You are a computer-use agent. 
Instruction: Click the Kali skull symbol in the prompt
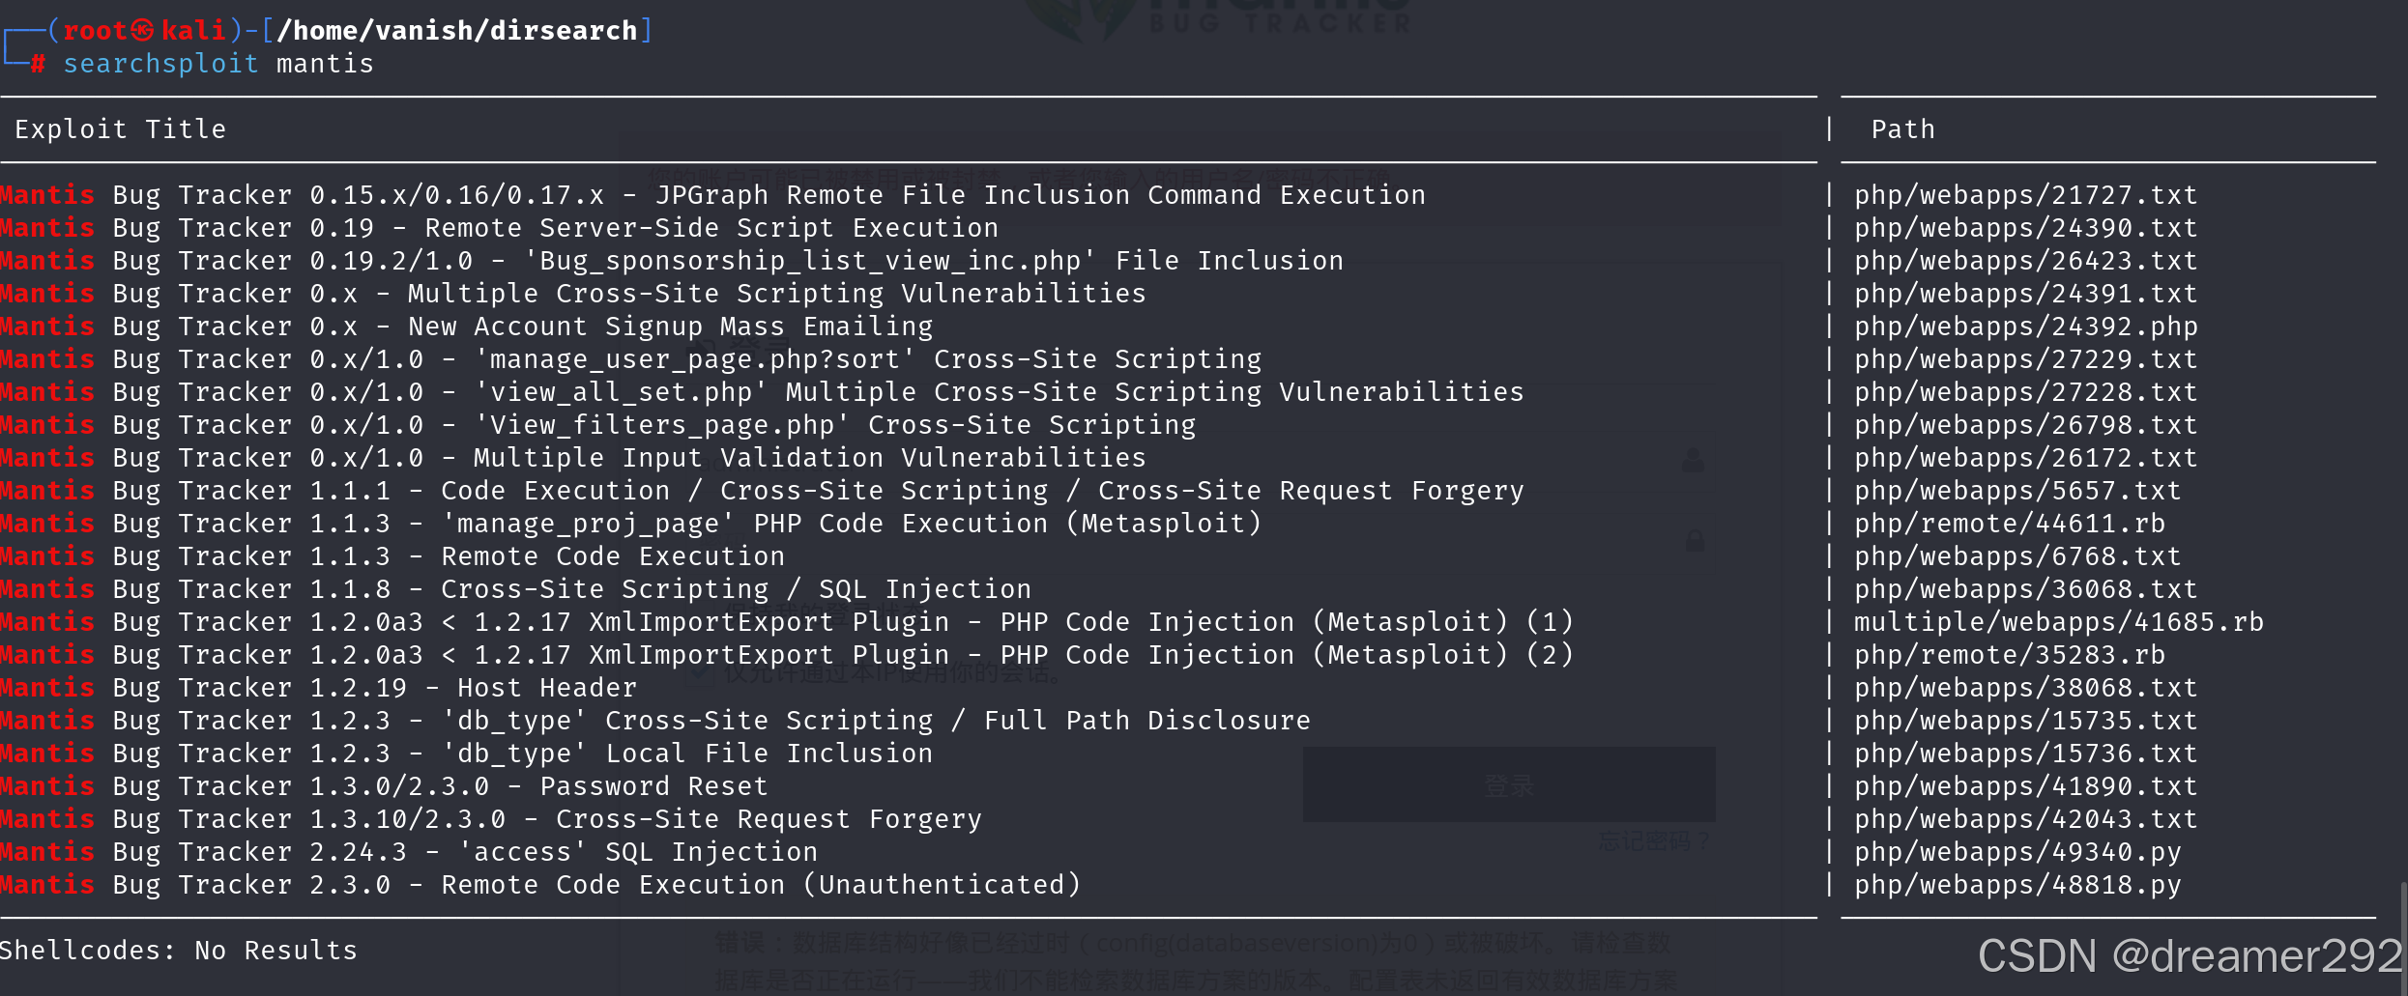pyautogui.click(x=142, y=31)
